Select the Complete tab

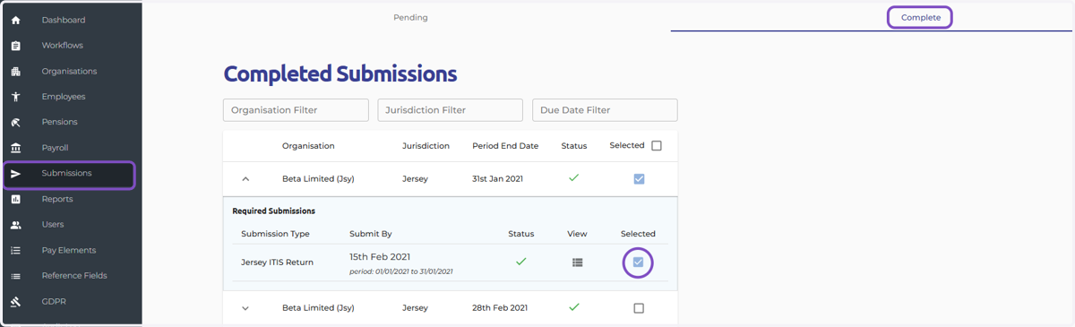click(921, 17)
